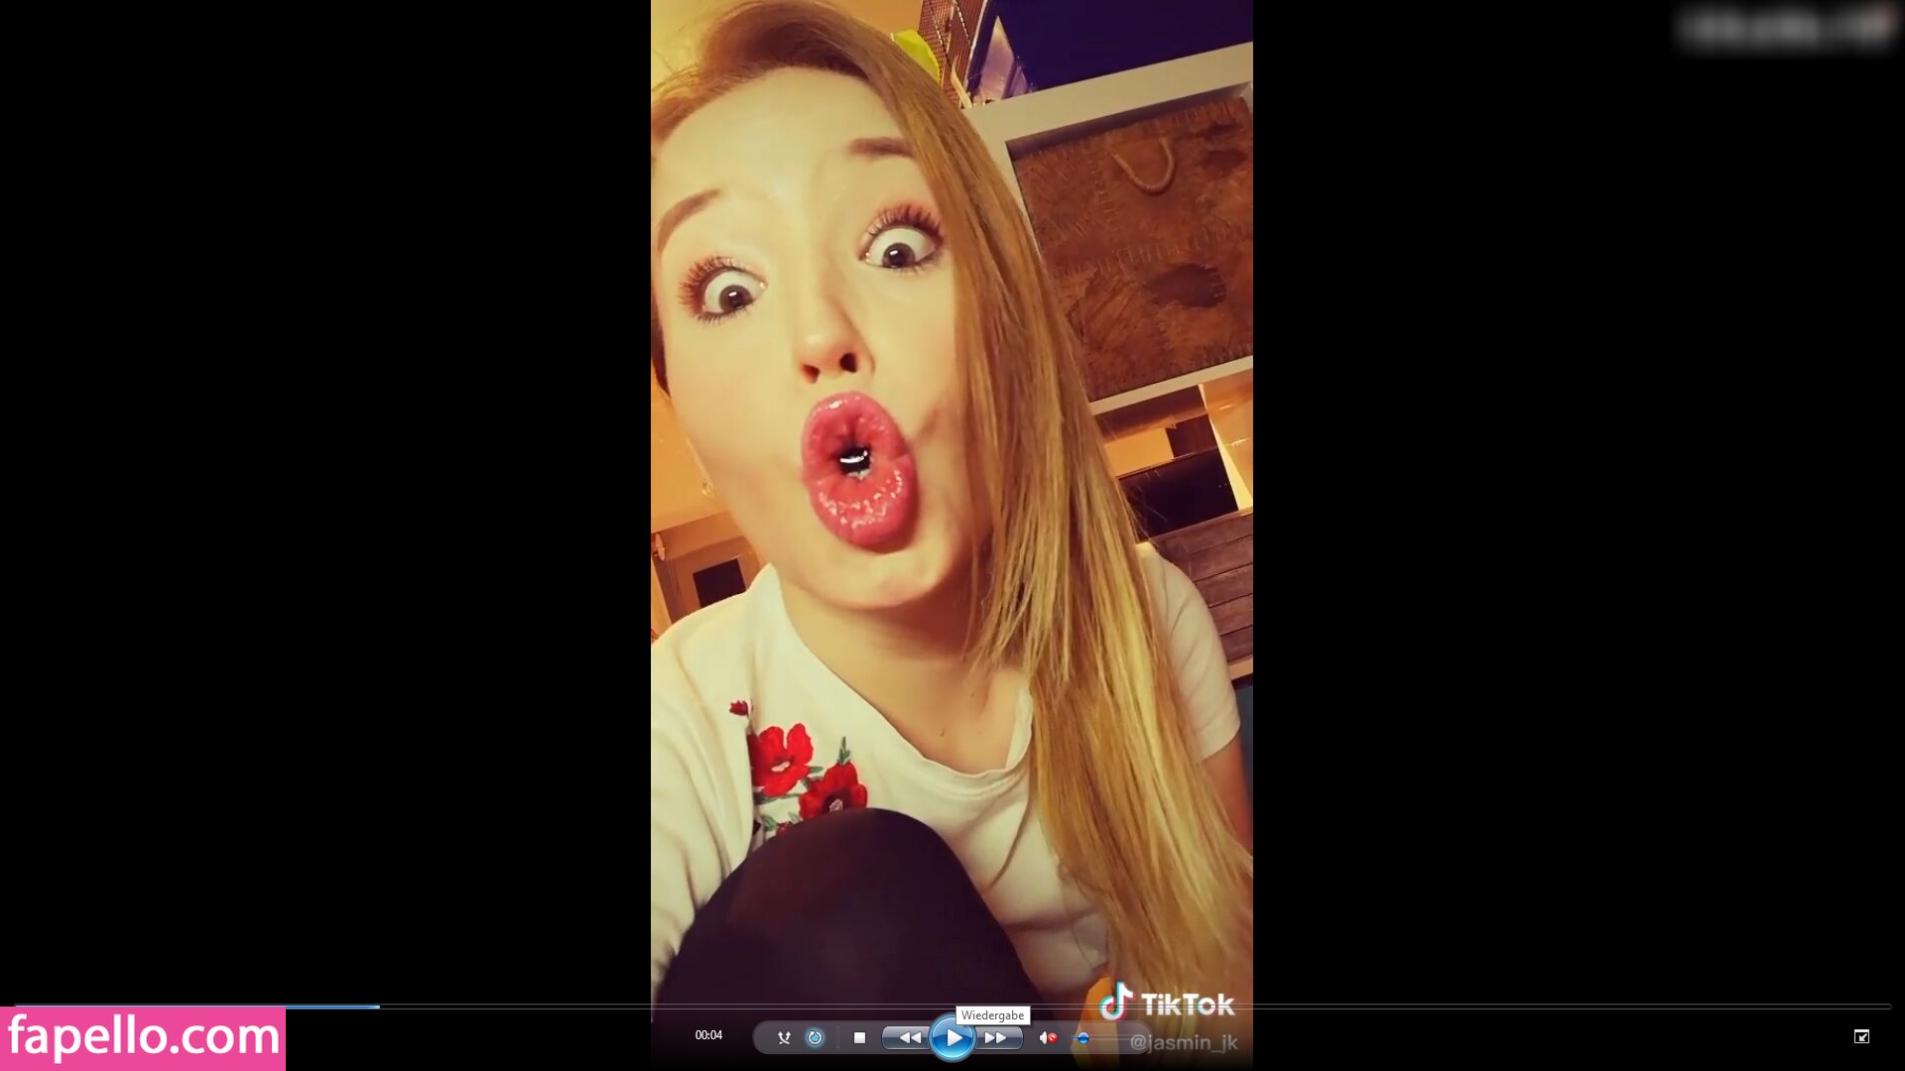Click the Wiedergabe tooltip label
This screenshot has width=1905, height=1071.
pos(992,1015)
